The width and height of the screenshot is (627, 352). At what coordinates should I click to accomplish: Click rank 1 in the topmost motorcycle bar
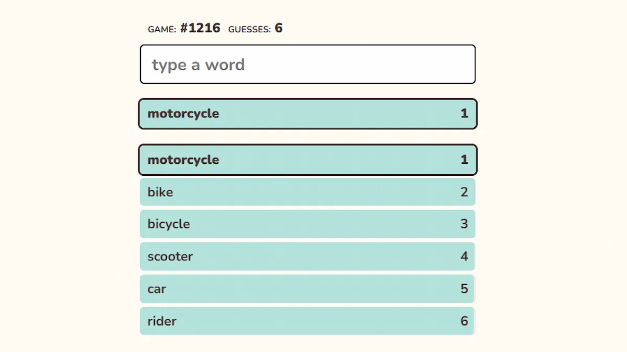point(464,114)
